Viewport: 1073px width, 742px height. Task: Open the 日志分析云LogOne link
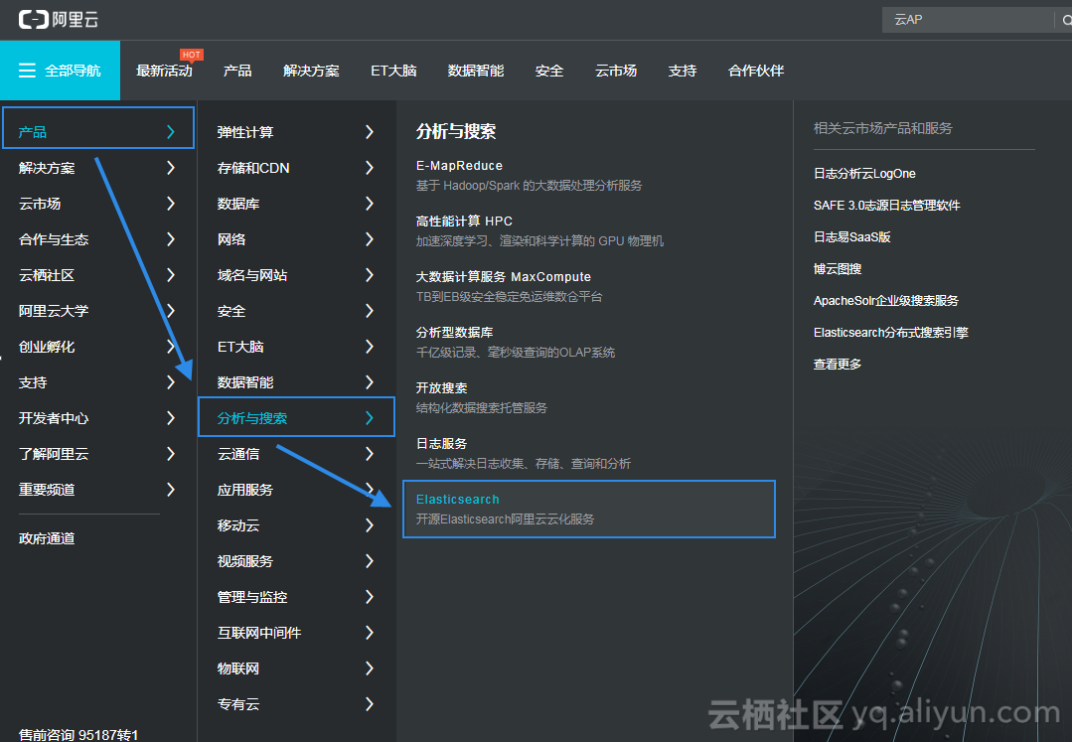click(864, 174)
